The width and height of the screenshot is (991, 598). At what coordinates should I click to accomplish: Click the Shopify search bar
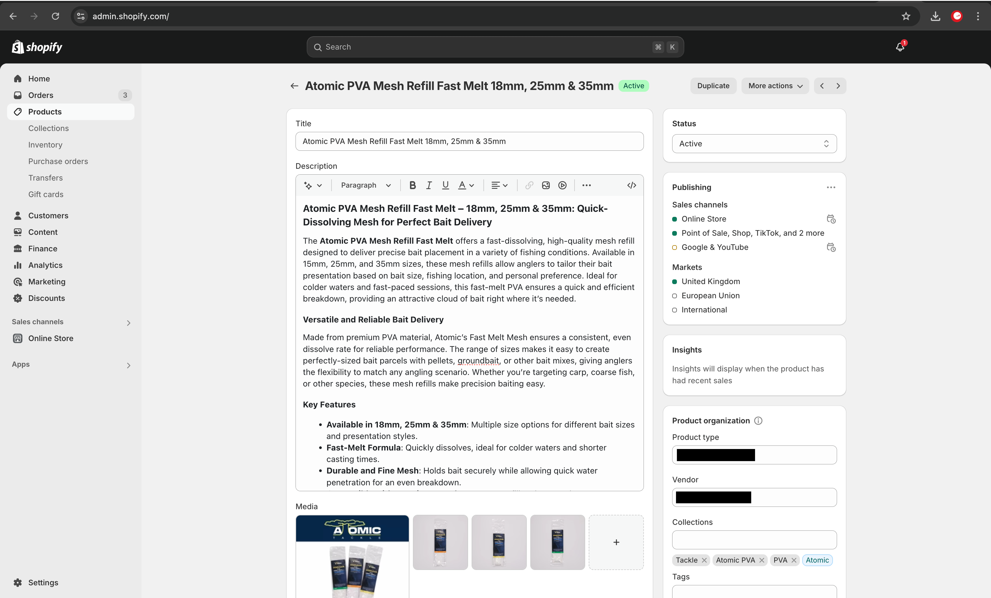coord(495,47)
